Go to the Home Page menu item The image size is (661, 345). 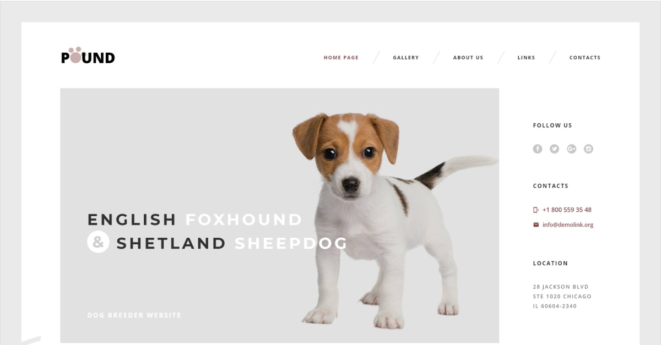[x=341, y=57]
